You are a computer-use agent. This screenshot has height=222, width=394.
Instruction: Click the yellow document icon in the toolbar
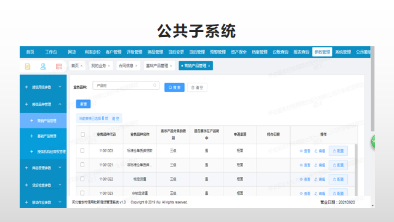coord(28,67)
